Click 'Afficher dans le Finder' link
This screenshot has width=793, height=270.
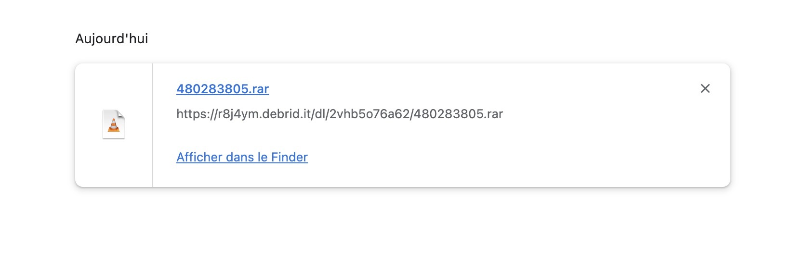[x=242, y=157]
